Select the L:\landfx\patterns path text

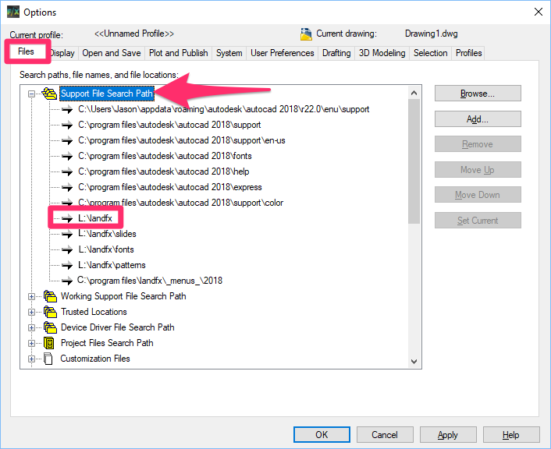[x=112, y=265]
